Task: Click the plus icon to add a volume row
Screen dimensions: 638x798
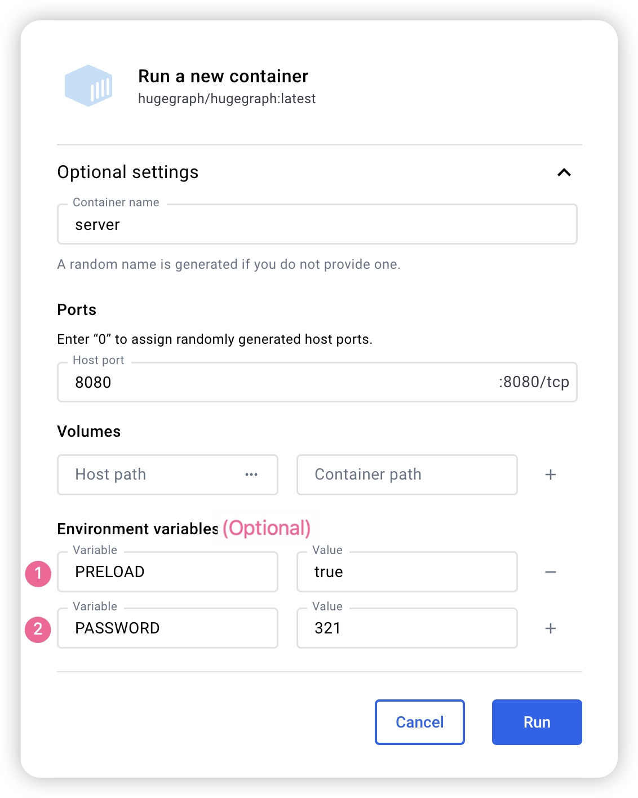Action: tap(551, 475)
